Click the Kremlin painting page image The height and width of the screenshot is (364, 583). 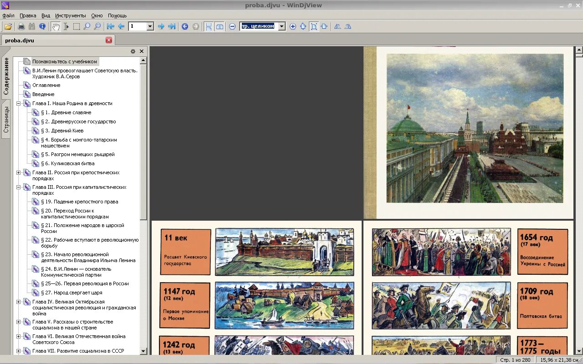475,128
